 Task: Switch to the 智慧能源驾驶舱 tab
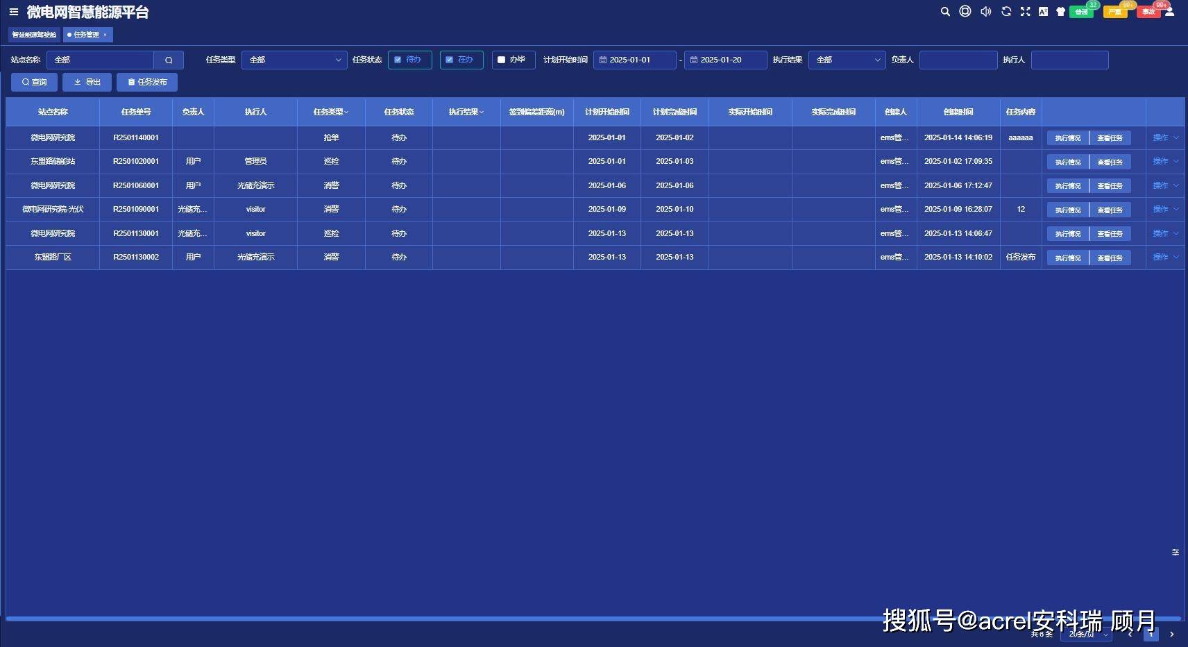pyautogui.click(x=34, y=35)
